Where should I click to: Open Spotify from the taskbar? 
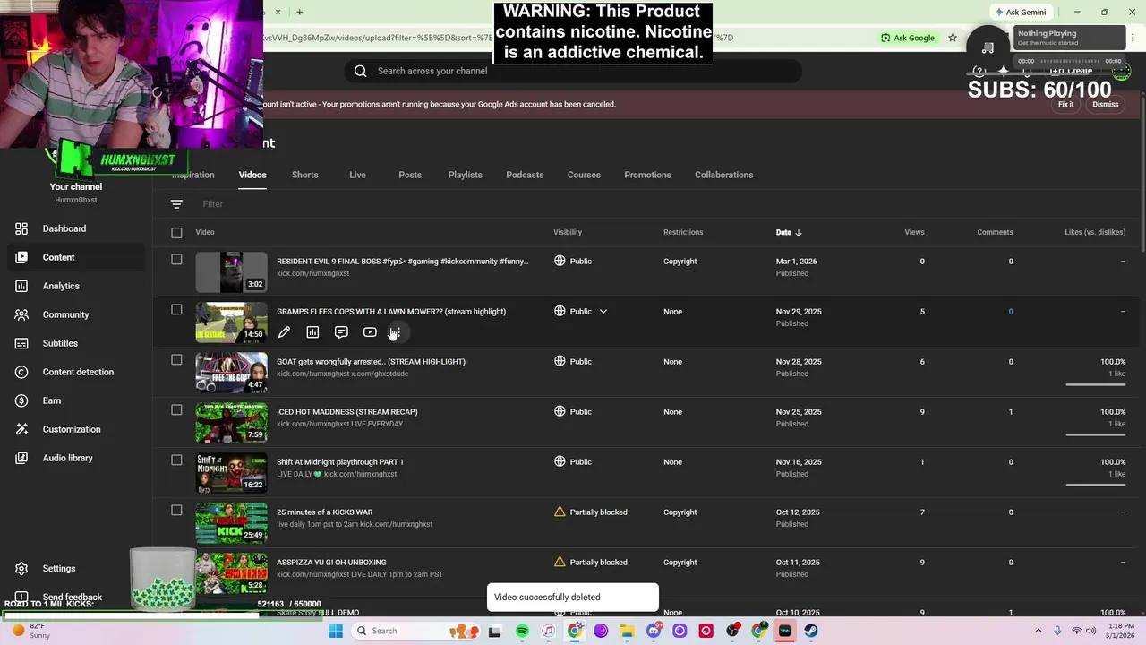[x=522, y=631]
